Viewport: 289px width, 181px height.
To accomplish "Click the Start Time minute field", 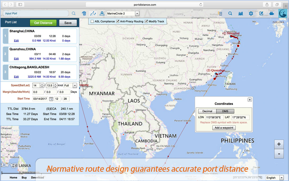I will click(x=66, y=99).
